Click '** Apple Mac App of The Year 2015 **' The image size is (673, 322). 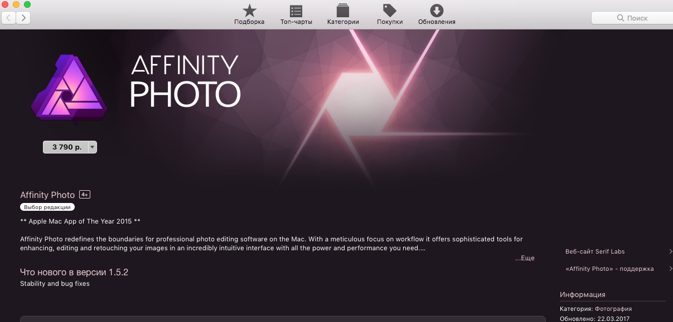coord(80,221)
